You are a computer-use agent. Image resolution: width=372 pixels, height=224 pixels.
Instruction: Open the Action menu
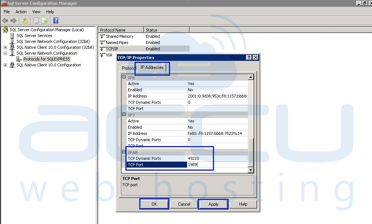click(x=21, y=12)
